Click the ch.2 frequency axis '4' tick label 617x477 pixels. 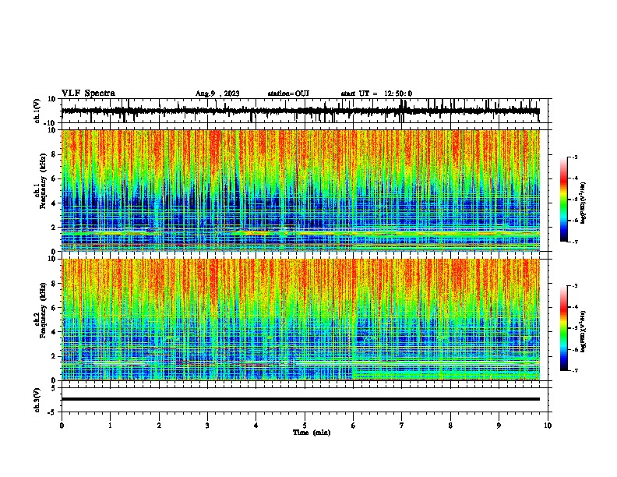[54, 332]
